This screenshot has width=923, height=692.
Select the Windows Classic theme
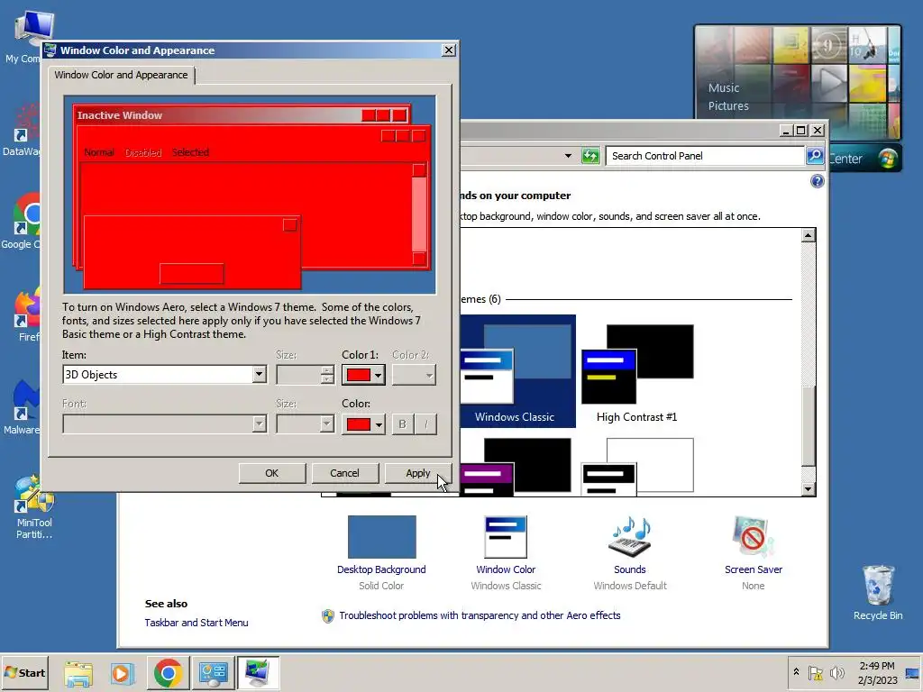pyautogui.click(x=516, y=370)
